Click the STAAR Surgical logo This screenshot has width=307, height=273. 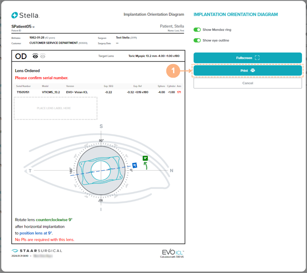[x=37, y=251]
